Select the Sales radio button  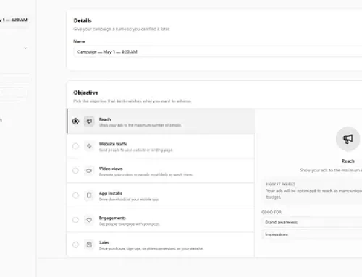tap(75, 244)
